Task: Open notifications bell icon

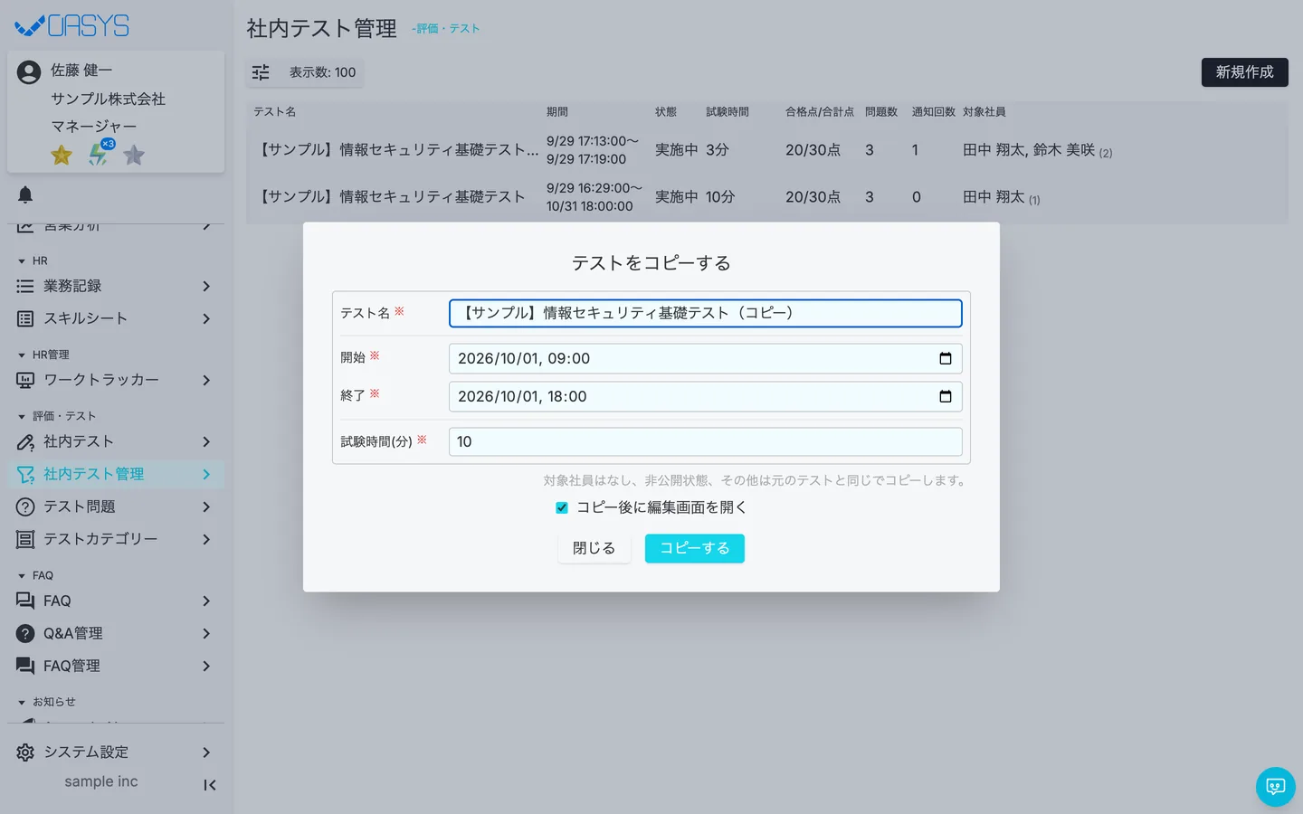Action: tap(25, 194)
